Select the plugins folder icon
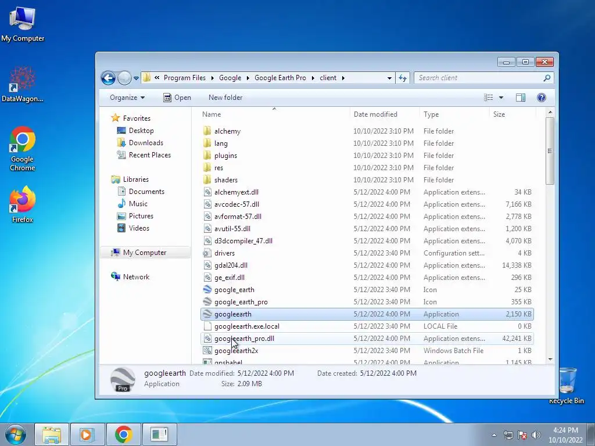The width and height of the screenshot is (595, 446). pos(207,156)
